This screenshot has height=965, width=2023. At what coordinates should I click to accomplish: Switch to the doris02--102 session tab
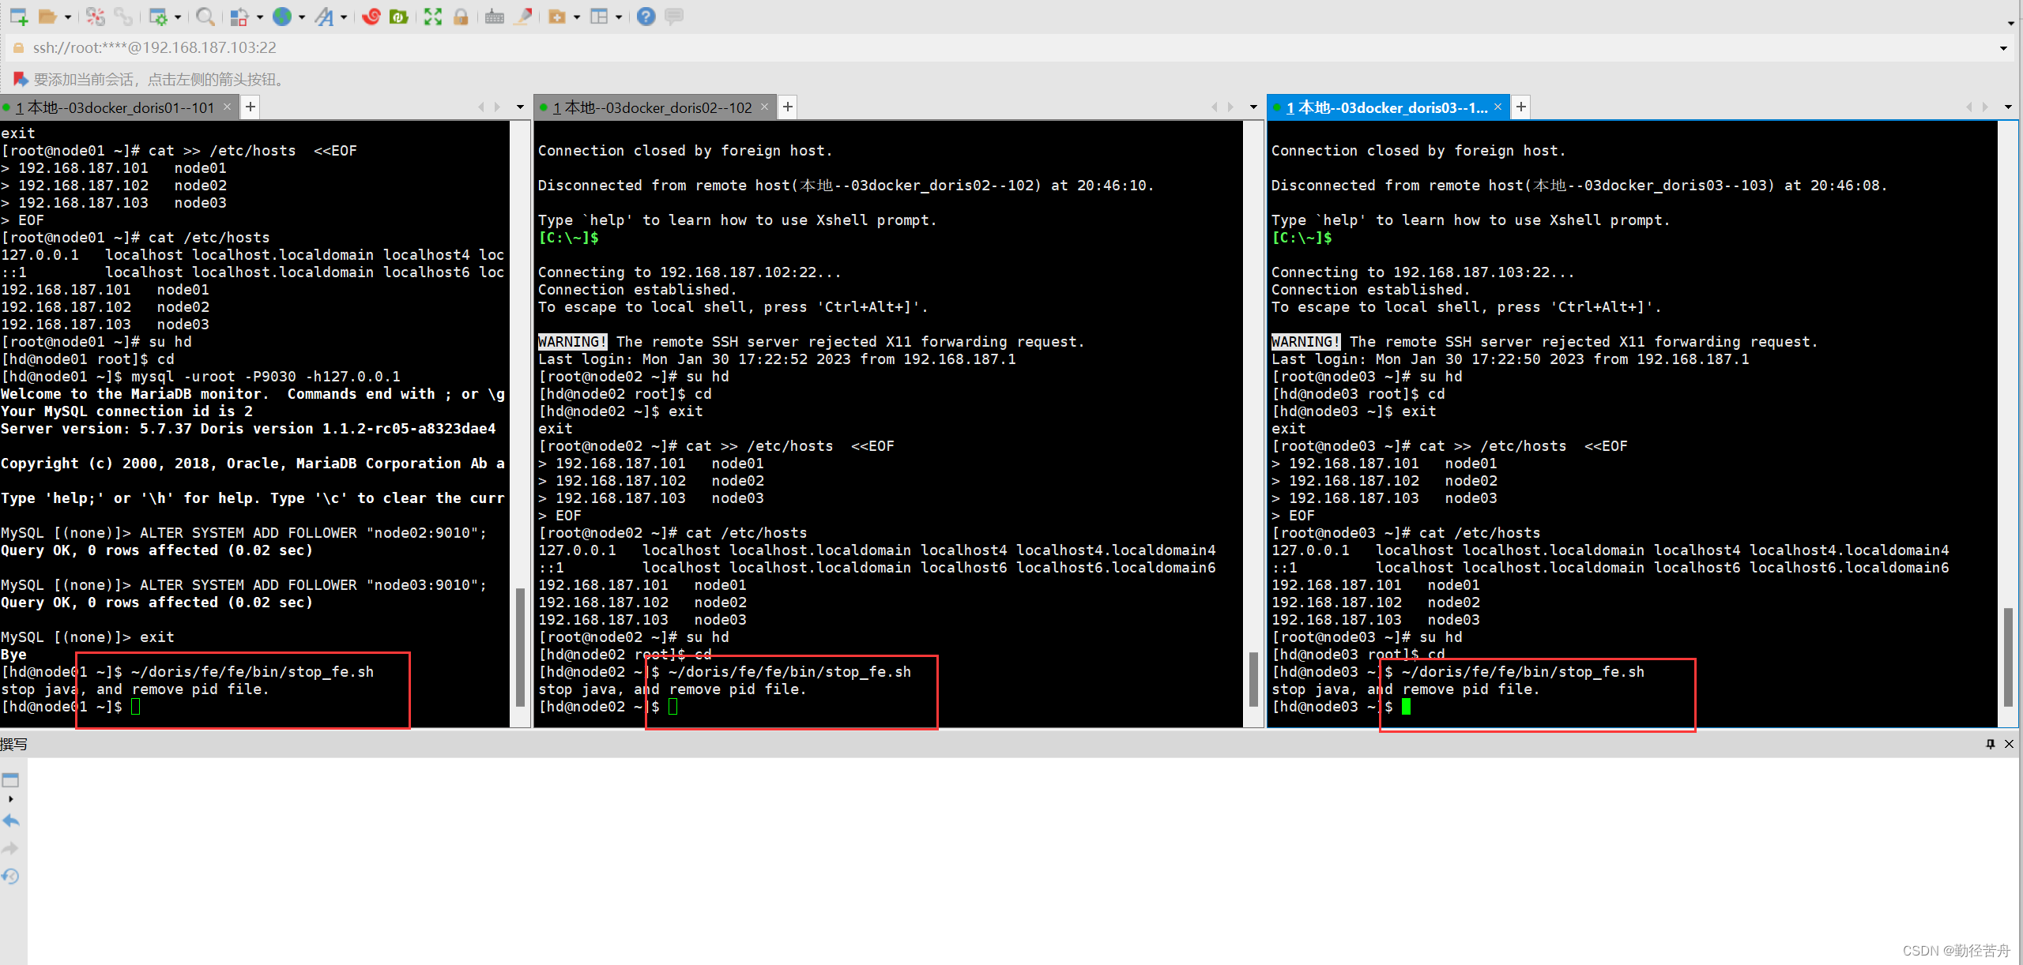coord(652,107)
